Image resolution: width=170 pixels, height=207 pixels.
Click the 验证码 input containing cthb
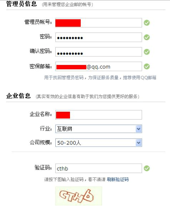[99, 168]
